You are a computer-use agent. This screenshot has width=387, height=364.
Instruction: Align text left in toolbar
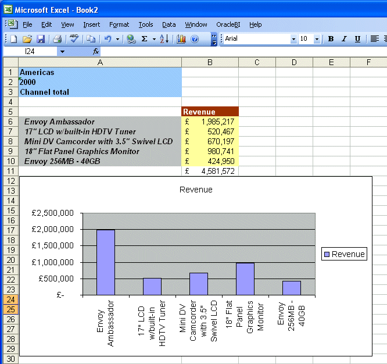coord(374,39)
